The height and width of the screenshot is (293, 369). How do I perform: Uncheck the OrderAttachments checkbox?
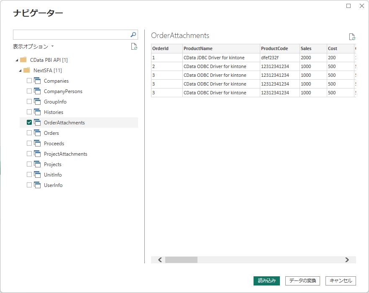[29, 123]
